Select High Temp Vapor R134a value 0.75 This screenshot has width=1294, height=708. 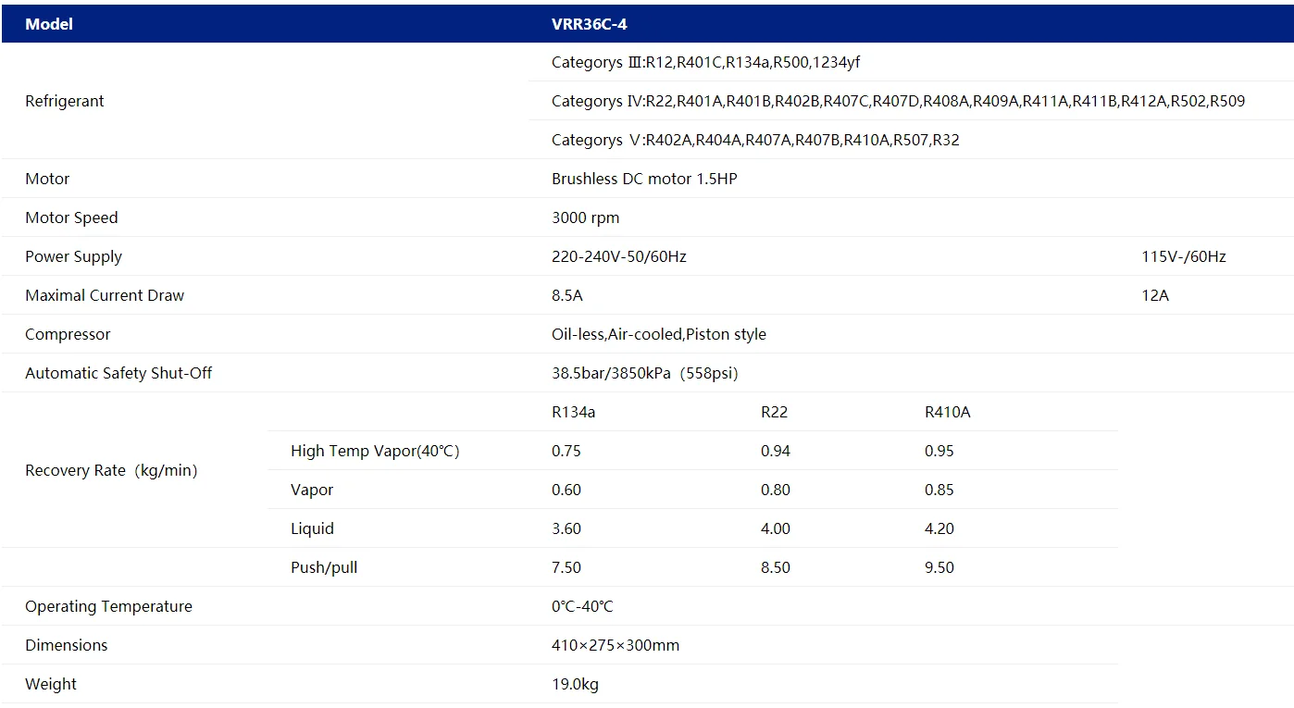[x=566, y=451]
